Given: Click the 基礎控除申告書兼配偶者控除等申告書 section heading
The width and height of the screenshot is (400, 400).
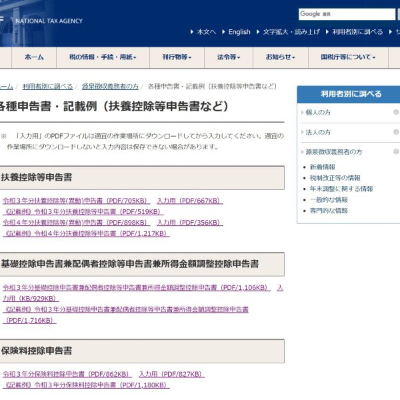Looking at the screenshot, I should click(130, 264).
